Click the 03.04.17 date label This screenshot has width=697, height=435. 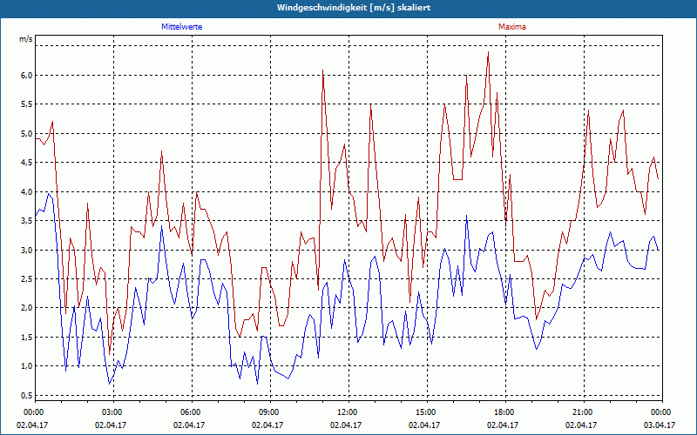660,425
